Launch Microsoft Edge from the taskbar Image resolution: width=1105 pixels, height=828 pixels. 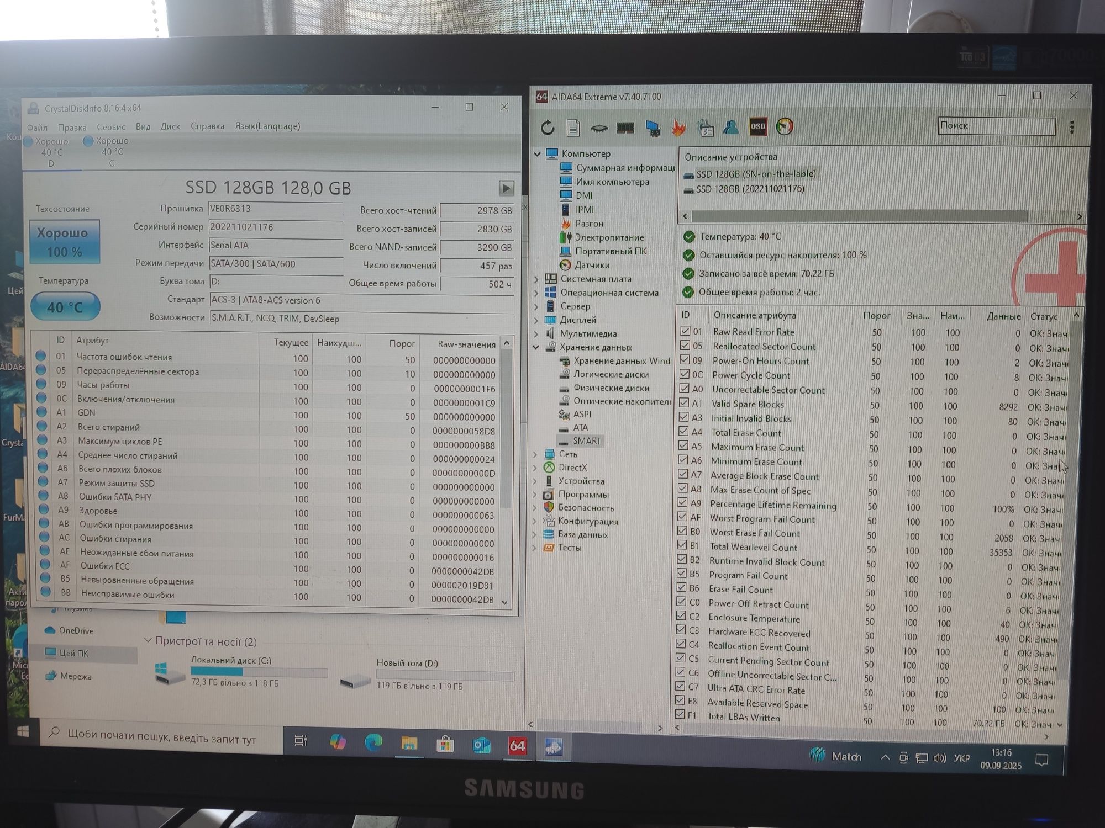pyautogui.click(x=373, y=743)
